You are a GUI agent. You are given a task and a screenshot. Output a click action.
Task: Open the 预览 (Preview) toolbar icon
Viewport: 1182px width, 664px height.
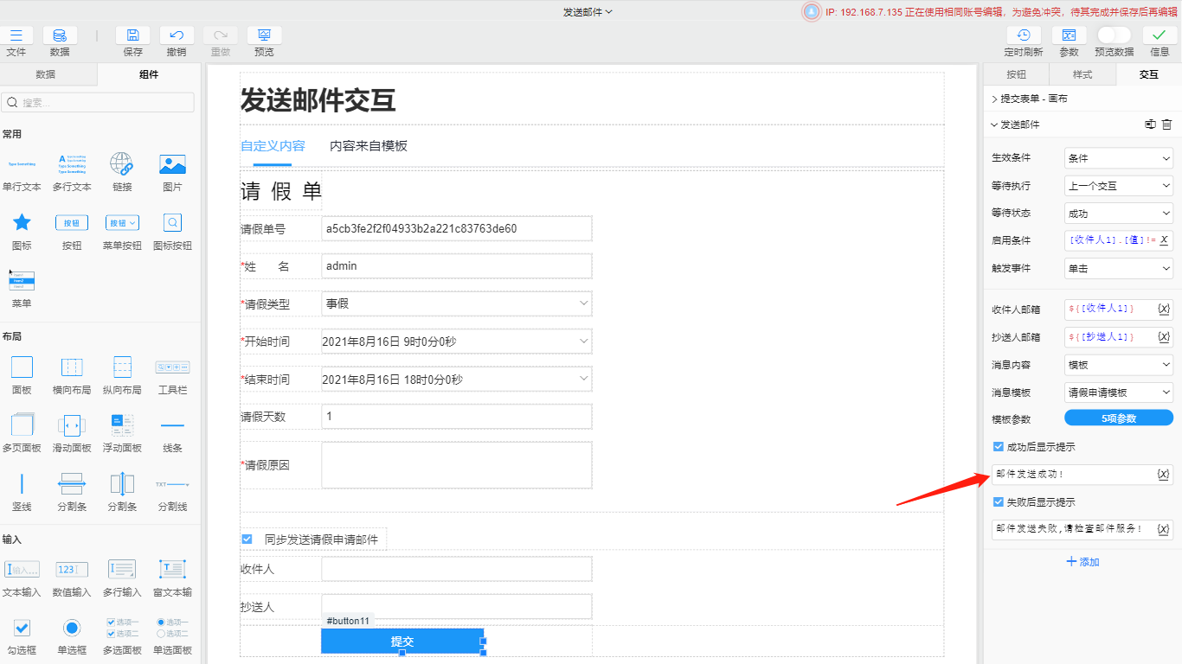pos(263,39)
